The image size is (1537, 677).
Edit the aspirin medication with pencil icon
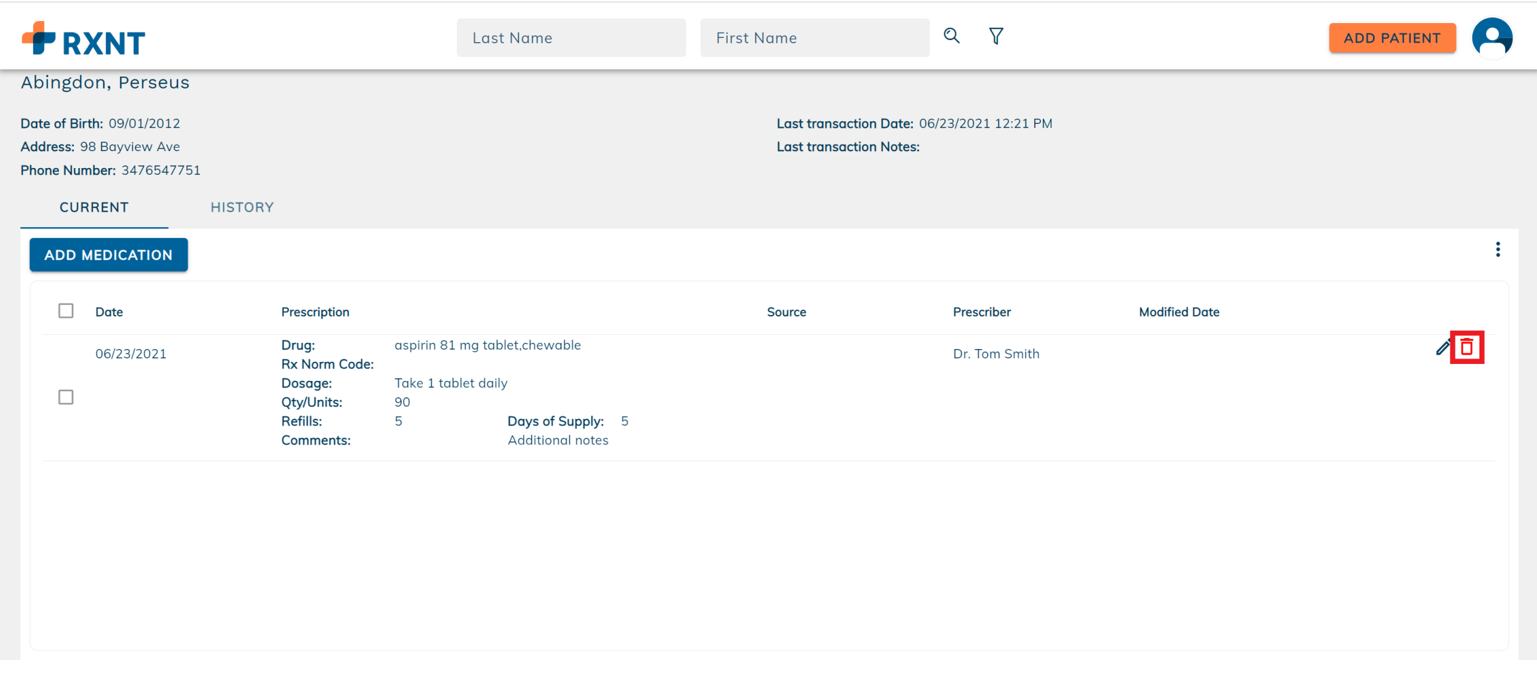coord(1442,348)
